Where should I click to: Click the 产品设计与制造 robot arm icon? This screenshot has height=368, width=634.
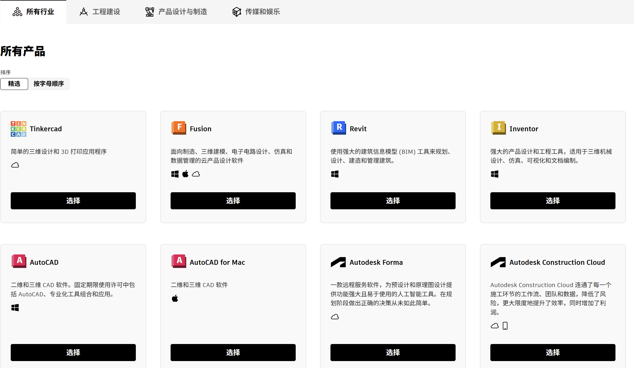pyautogui.click(x=149, y=12)
